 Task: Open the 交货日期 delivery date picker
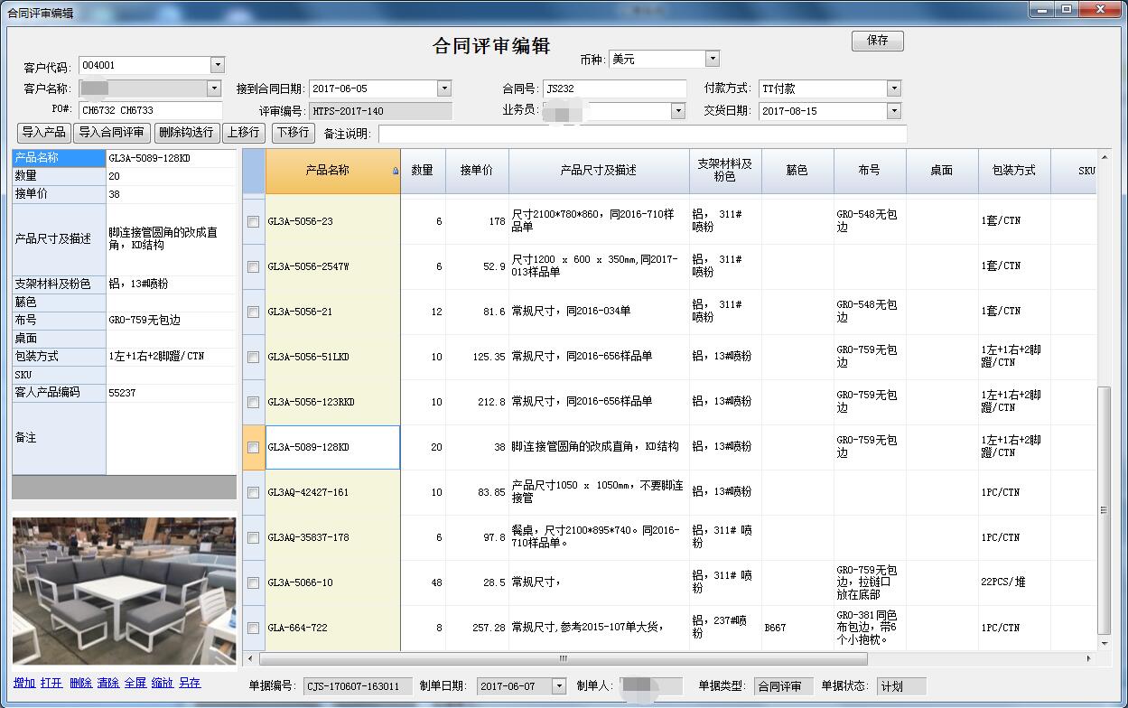pos(893,111)
